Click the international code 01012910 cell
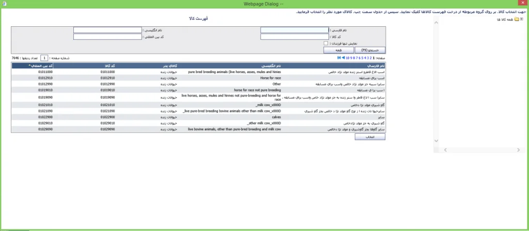This screenshot has height=231, width=529. tap(45, 78)
